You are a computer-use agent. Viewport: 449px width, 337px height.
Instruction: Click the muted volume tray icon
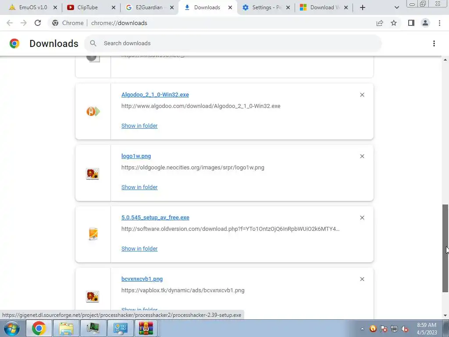tap(405, 329)
